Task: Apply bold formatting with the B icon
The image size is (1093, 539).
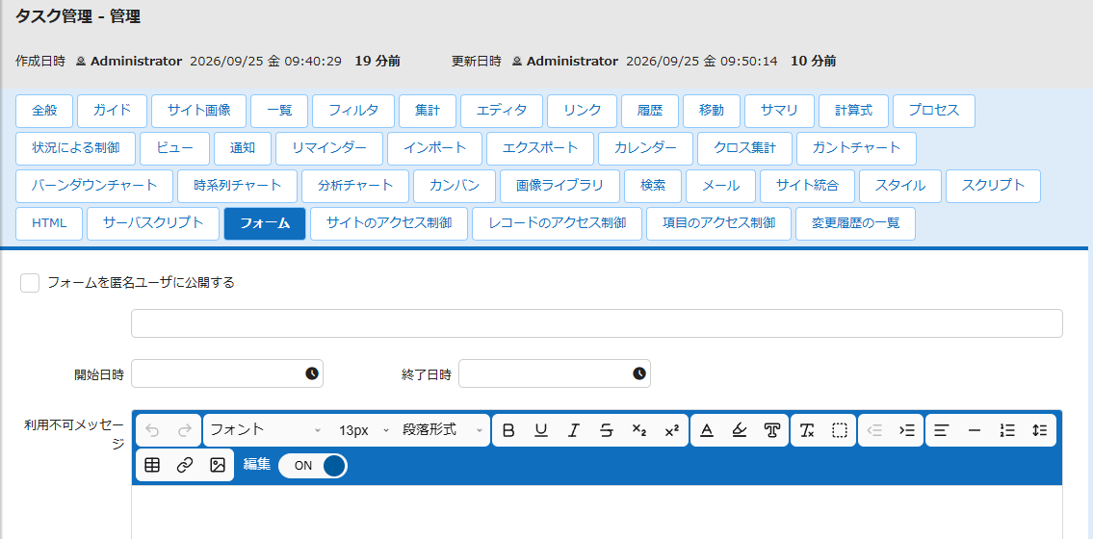Action: [508, 430]
